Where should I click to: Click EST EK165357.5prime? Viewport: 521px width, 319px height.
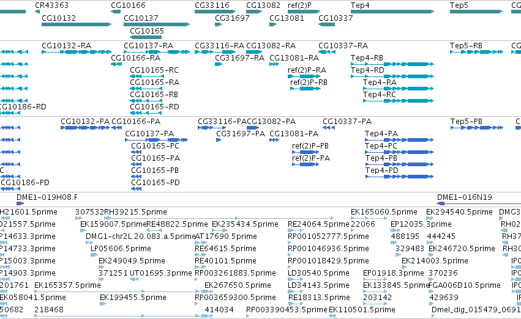point(67,285)
